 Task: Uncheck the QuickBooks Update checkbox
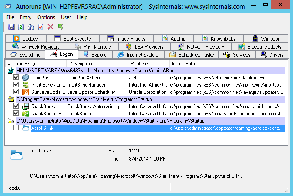[x=16, y=106]
